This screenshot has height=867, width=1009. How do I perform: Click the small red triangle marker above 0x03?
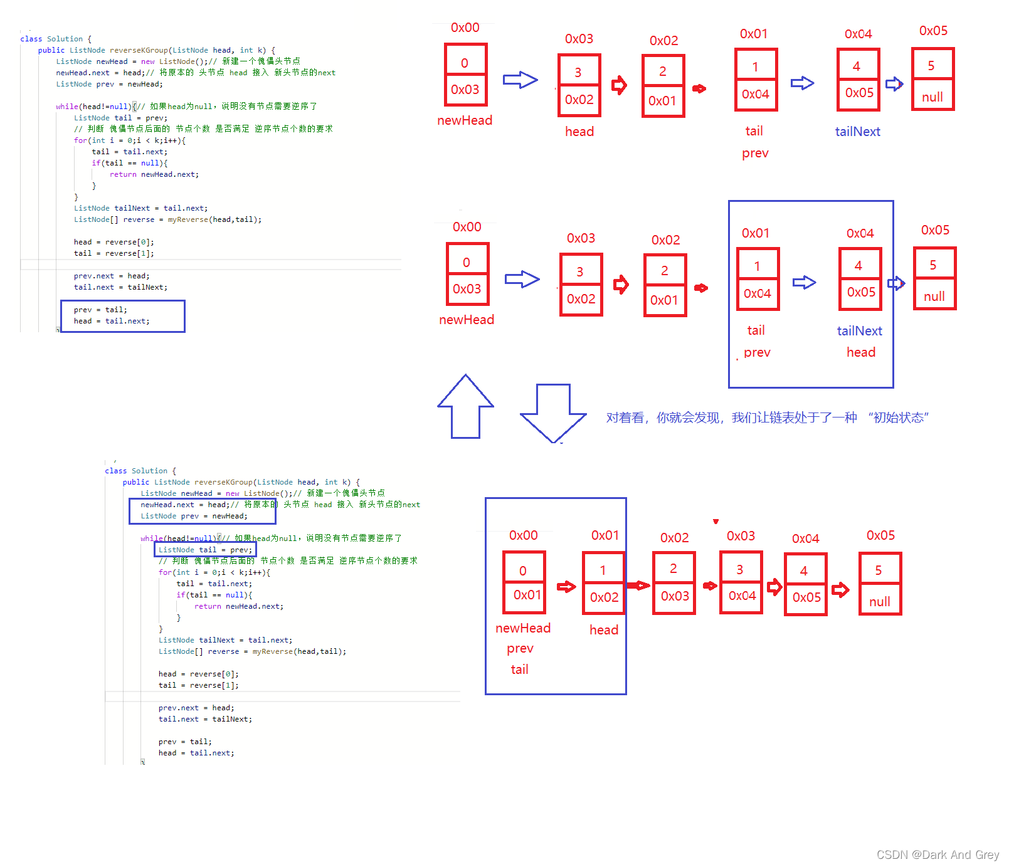(x=716, y=521)
